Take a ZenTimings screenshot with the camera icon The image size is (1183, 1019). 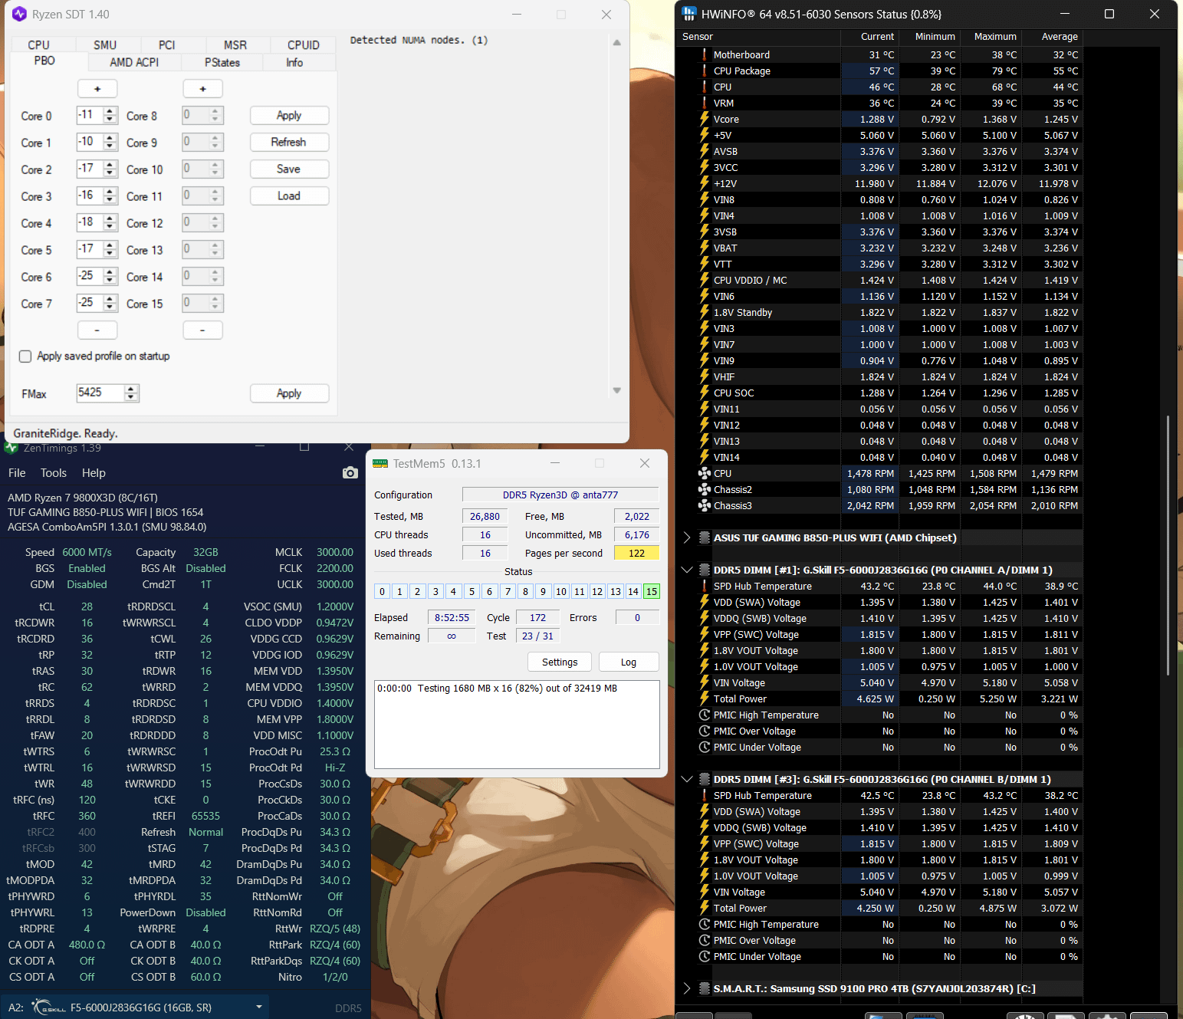click(350, 472)
